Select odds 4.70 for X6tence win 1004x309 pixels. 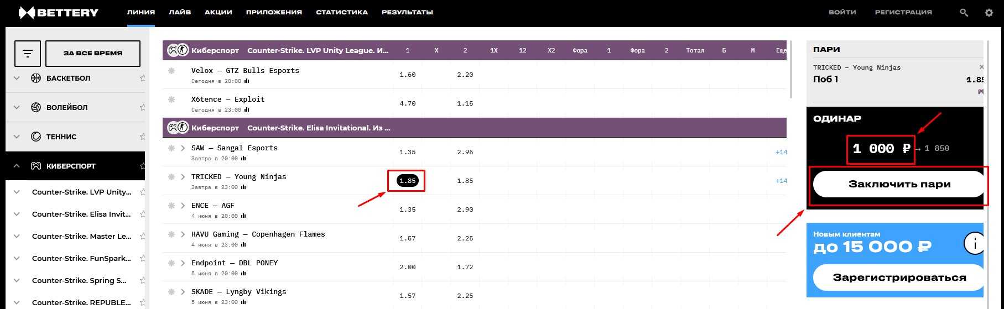tap(407, 103)
